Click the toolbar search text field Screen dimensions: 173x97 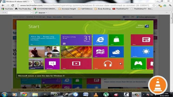point(19,13)
